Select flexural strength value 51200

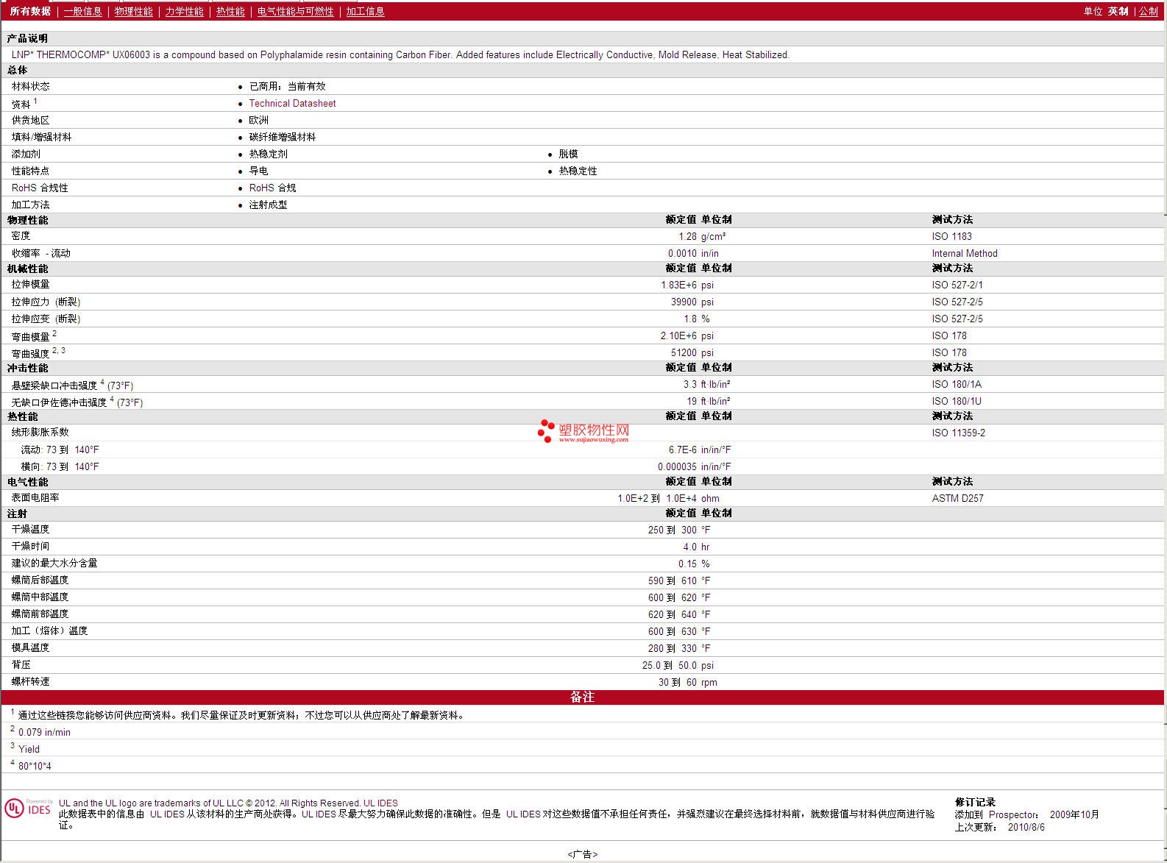684,353
